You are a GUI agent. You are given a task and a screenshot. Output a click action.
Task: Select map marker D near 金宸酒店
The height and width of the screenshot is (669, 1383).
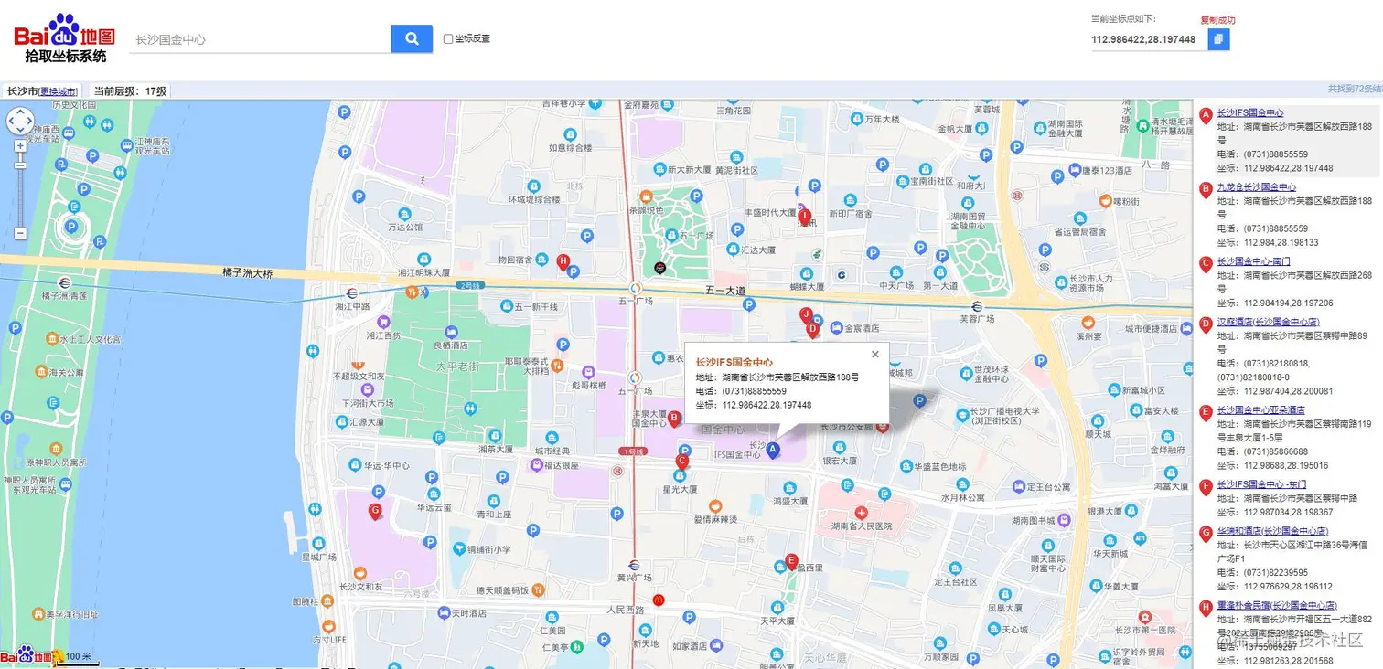point(811,329)
